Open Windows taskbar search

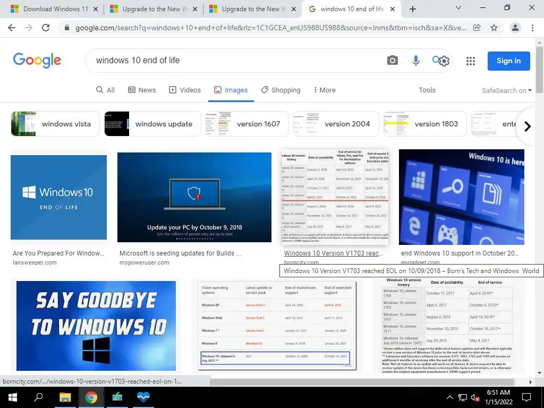click(x=38, y=397)
